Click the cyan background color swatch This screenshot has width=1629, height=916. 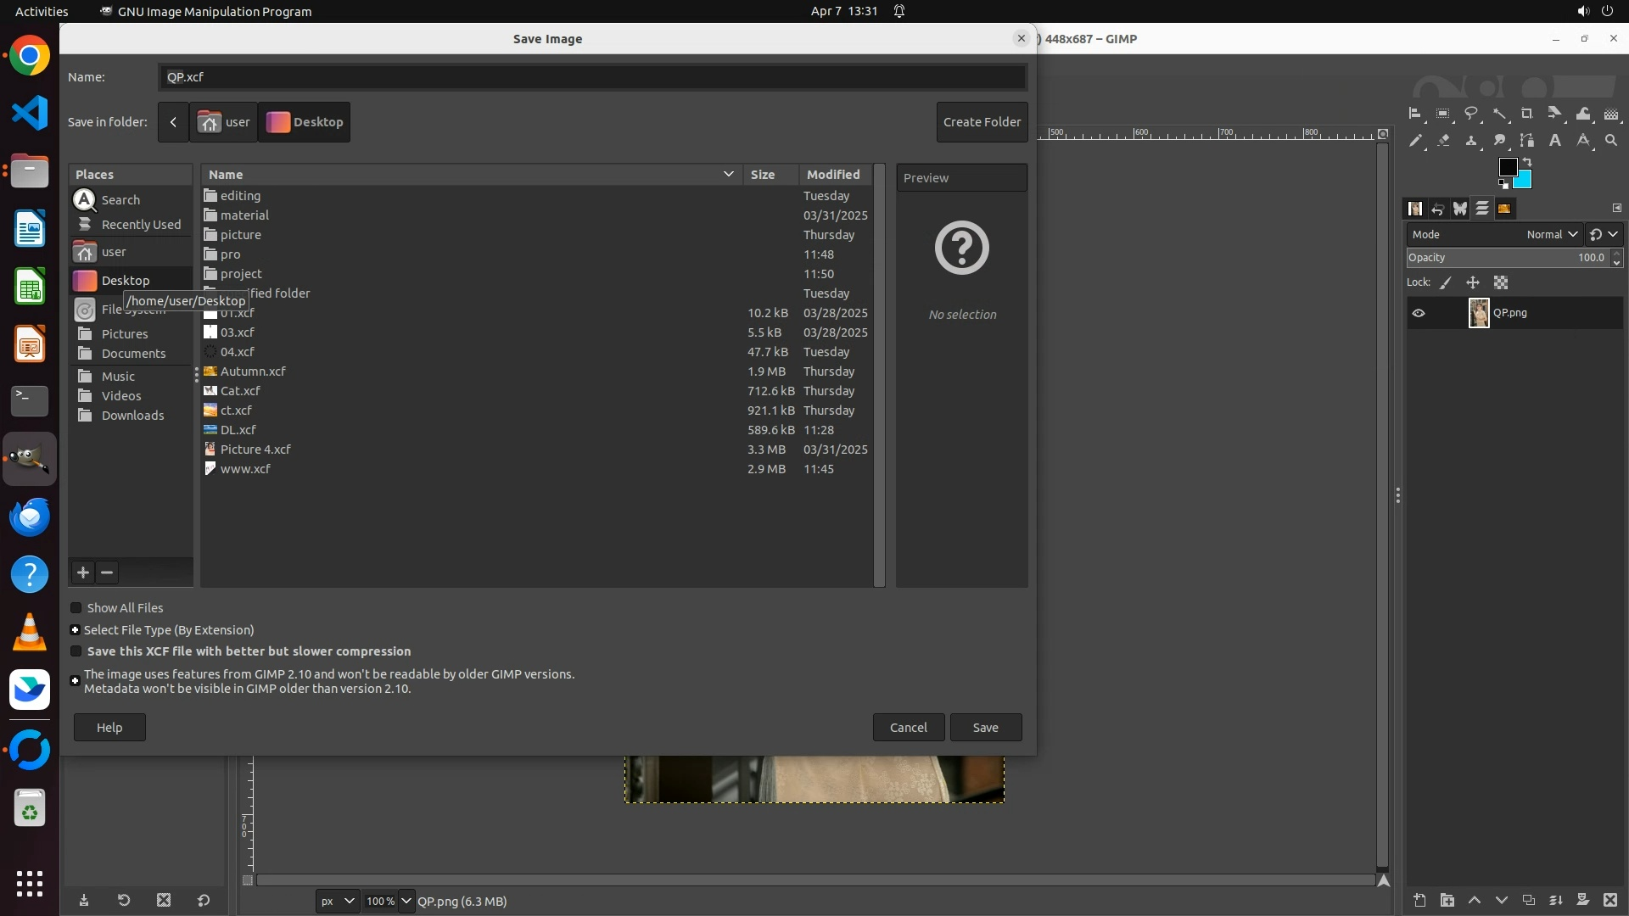point(1525,181)
